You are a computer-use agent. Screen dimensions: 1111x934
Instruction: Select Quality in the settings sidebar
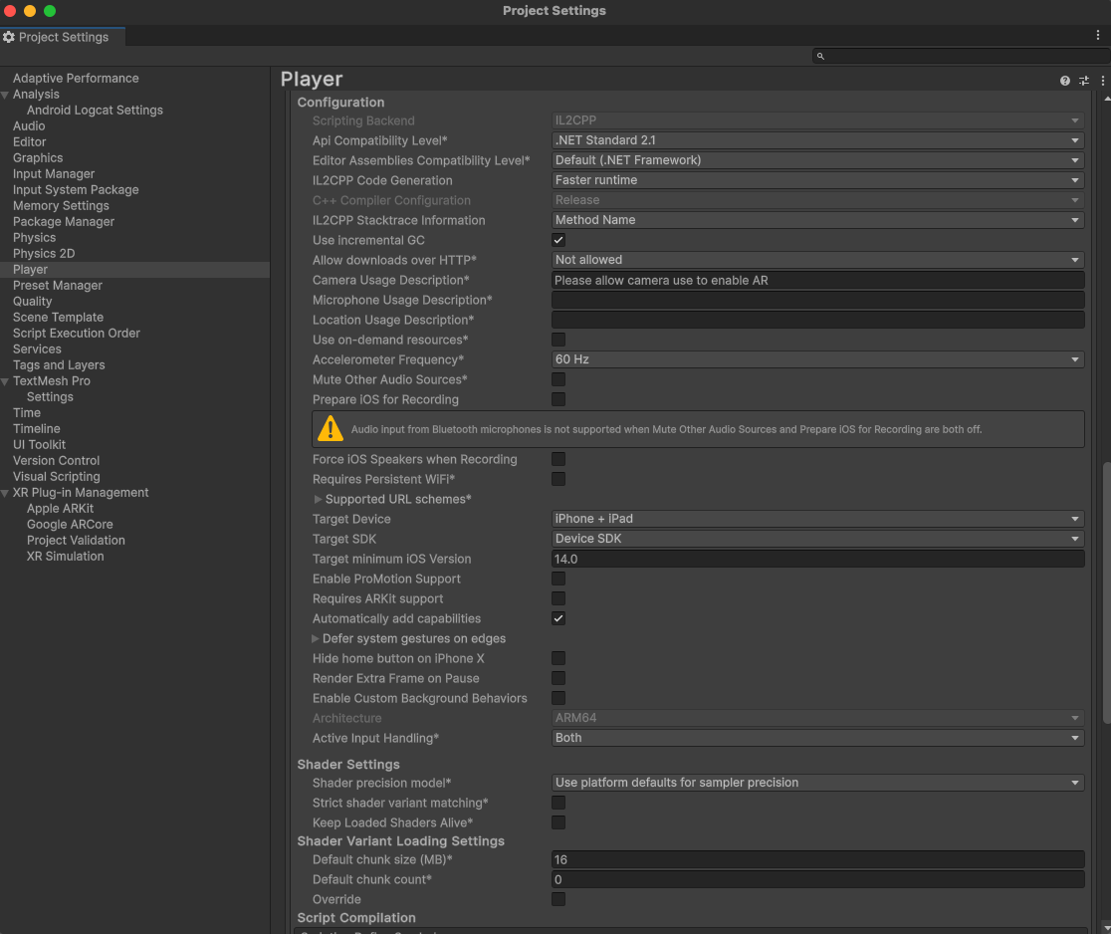pyautogui.click(x=33, y=301)
